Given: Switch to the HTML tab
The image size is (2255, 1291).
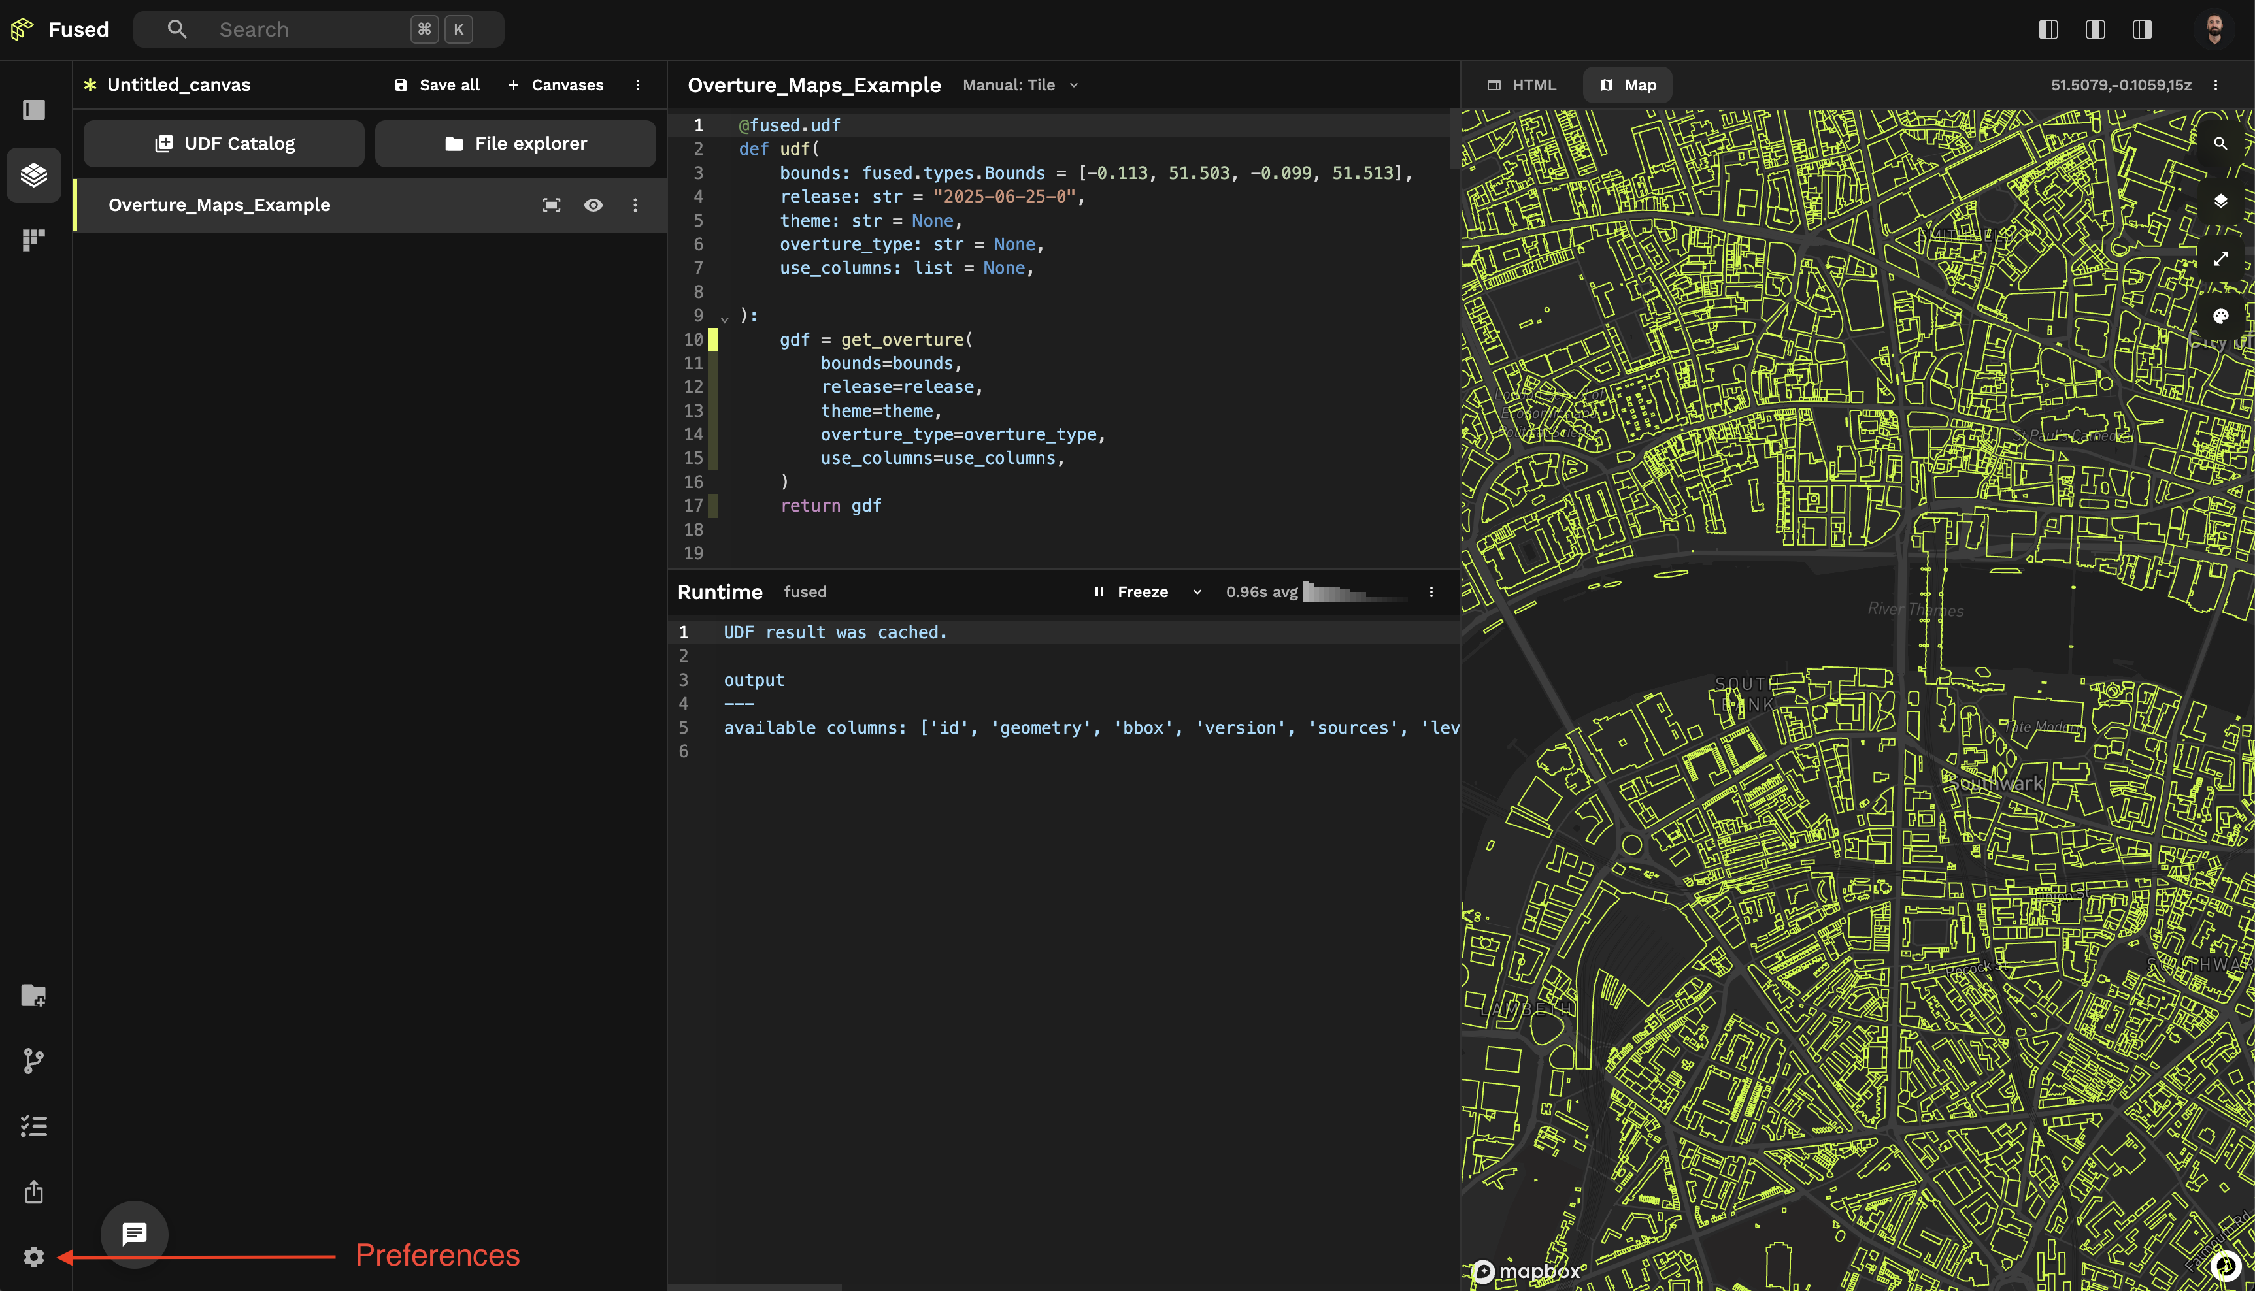Looking at the screenshot, I should point(1522,85).
